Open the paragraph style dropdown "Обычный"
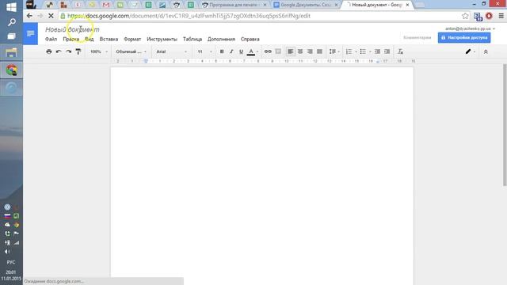Screen dimensions: 507x285 click(131, 51)
